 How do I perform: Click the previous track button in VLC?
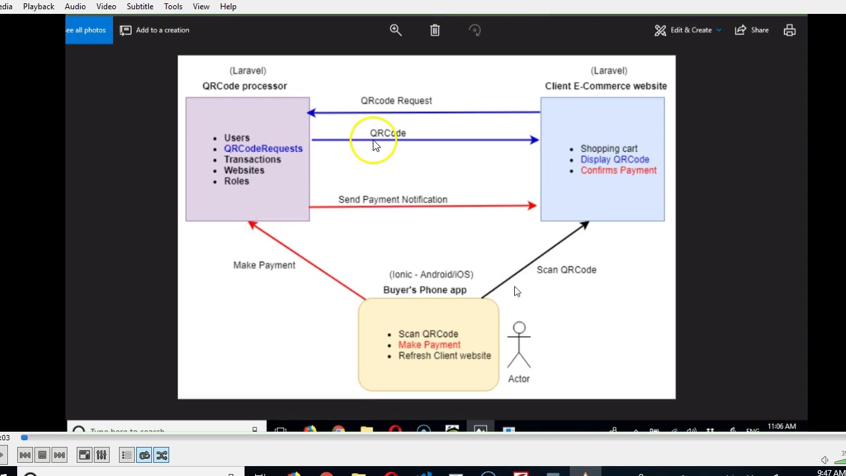pyautogui.click(x=24, y=455)
